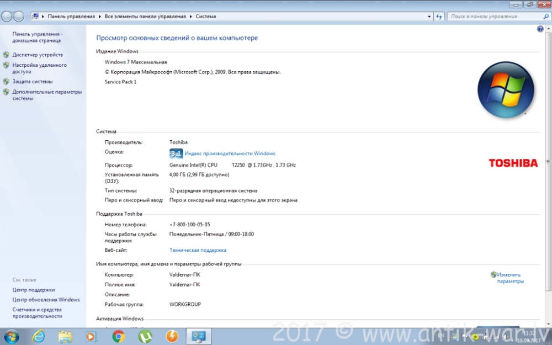Click the active Control Panel taskbar button
The height and width of the screenshot is (345, 552).
coord(199,337)
